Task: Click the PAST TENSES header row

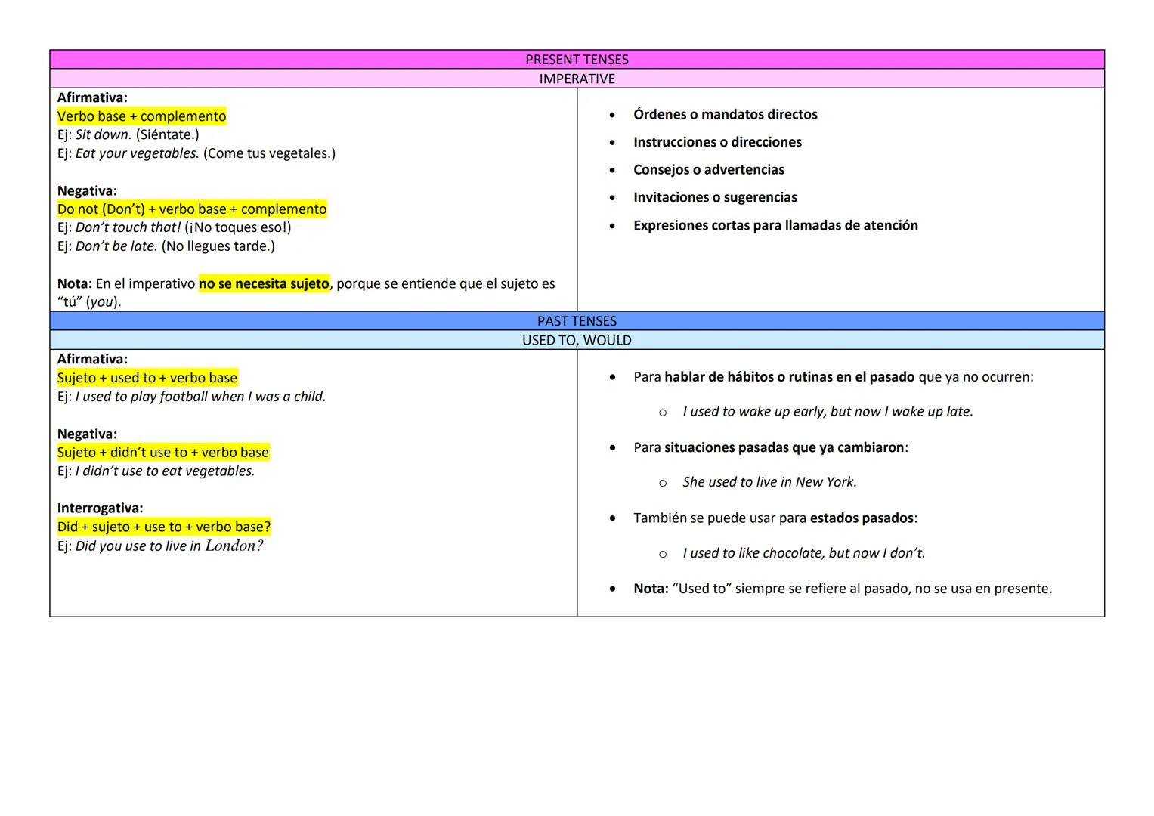Action: pyautogui.click(x=577, y=320)
